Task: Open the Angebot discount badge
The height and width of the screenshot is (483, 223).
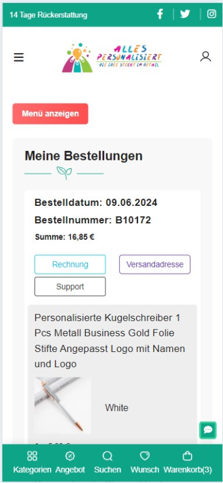Action: (70, 456)
